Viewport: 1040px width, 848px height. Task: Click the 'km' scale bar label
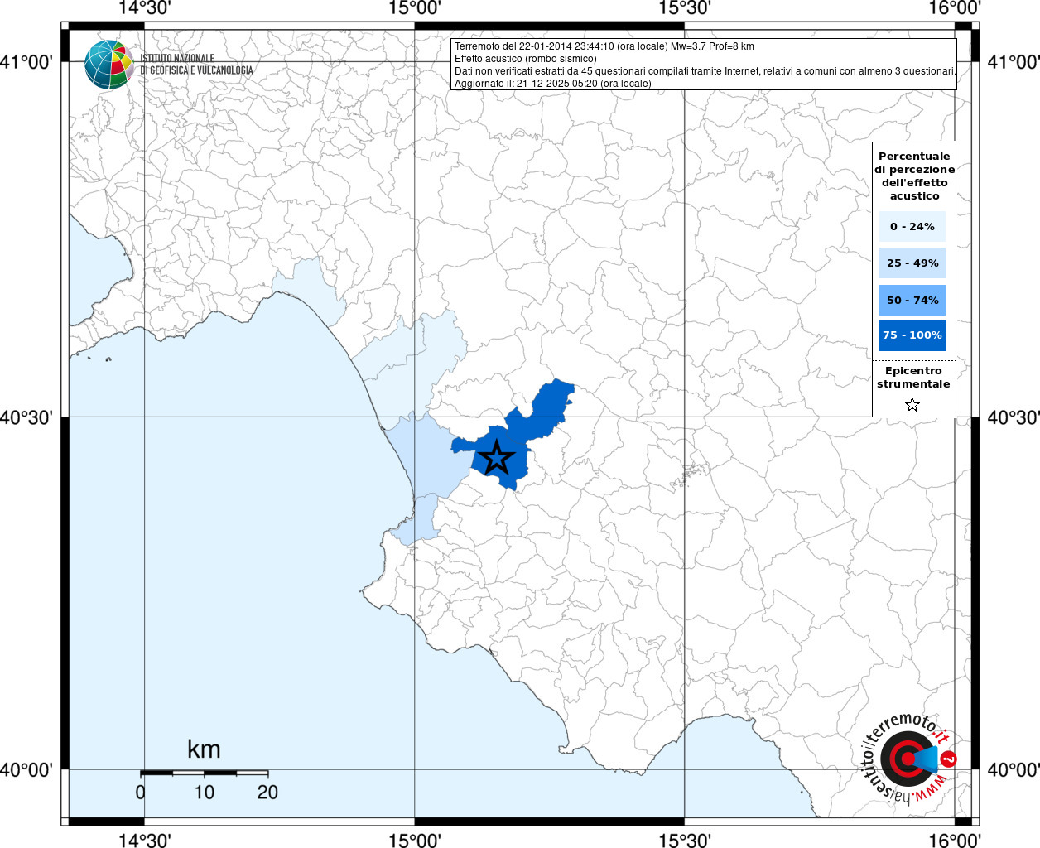(x=204, y=749)
